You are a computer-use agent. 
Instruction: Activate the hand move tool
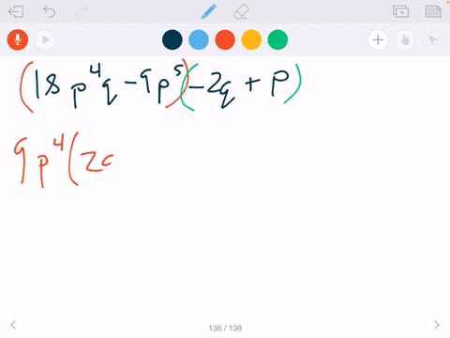pyautogui.click(x=405, y=39)
